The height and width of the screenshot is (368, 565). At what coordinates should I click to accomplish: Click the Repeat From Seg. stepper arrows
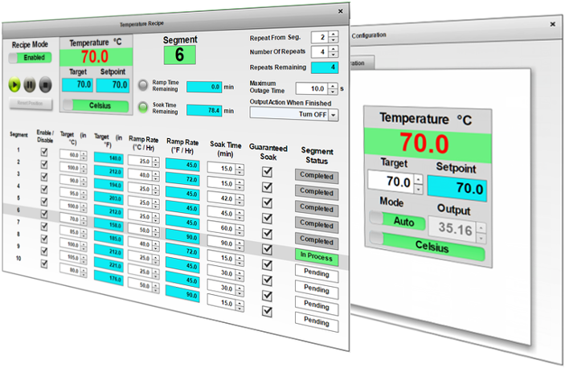(x=334, y=37)
